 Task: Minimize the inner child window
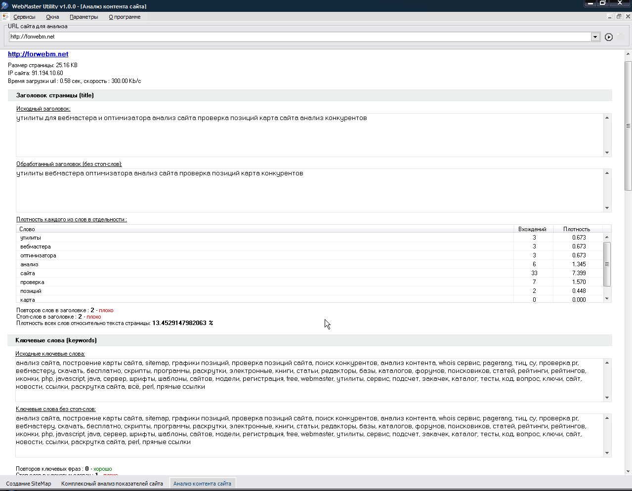coord(610,17)
